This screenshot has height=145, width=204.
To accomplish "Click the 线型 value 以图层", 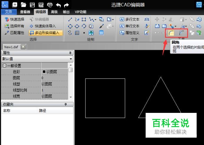I will pyautogui.click(x=47, y=84).
